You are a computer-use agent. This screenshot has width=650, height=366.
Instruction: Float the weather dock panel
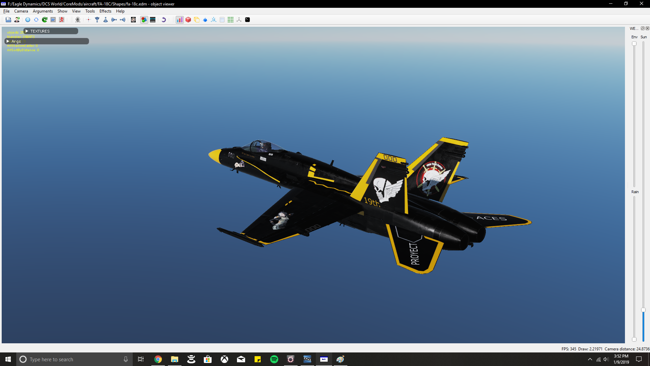coord(643,28)
